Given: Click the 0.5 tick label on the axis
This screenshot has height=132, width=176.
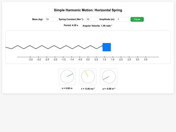Looking at the screenshot, I should (x=96, y=60).
